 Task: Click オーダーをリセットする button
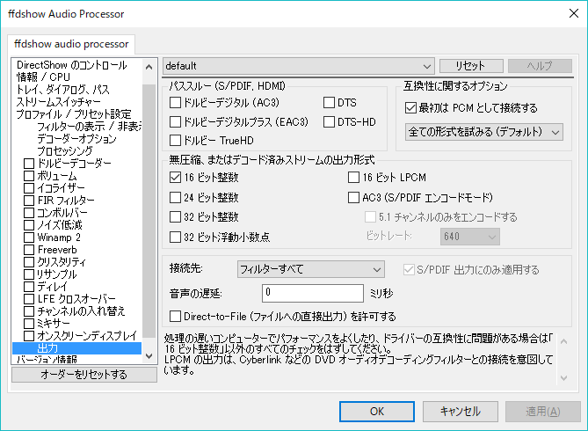tap(84, 375)
